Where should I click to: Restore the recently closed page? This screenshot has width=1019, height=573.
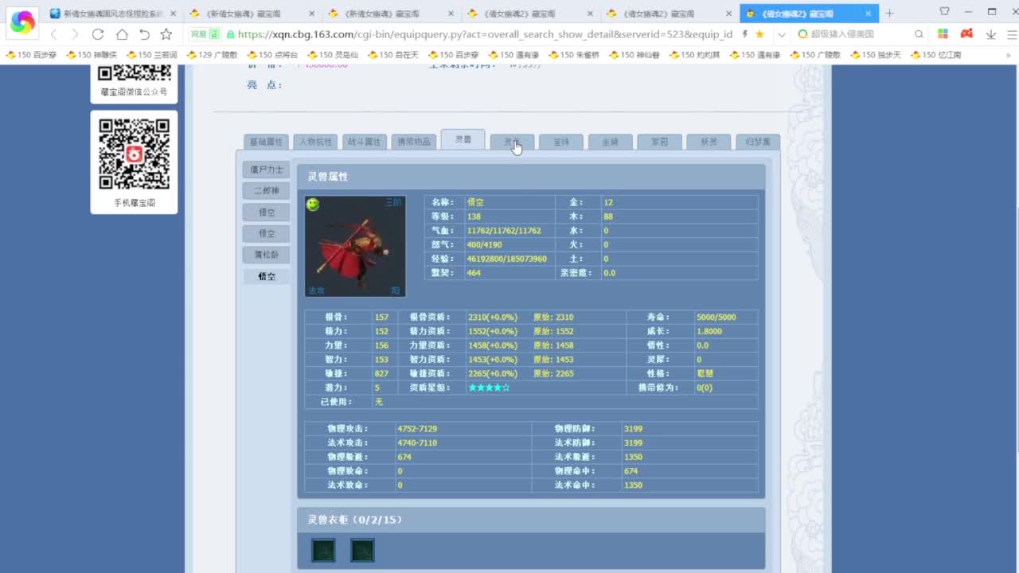tap(144, 34)
